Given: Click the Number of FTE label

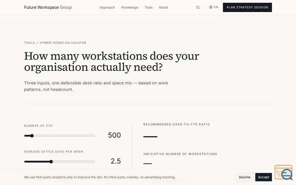Looking at the screenshot, I should (38, 126).
